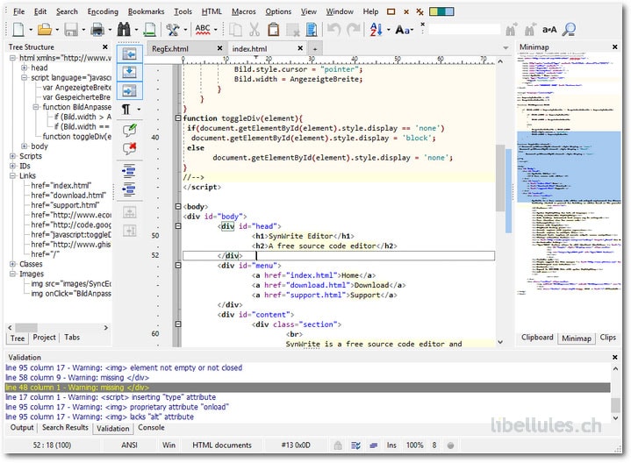This screenshot has width=631, height=463.
Task: Toggle full-screen rectangle icon in menu bar
Action: (x=391, y=11)
